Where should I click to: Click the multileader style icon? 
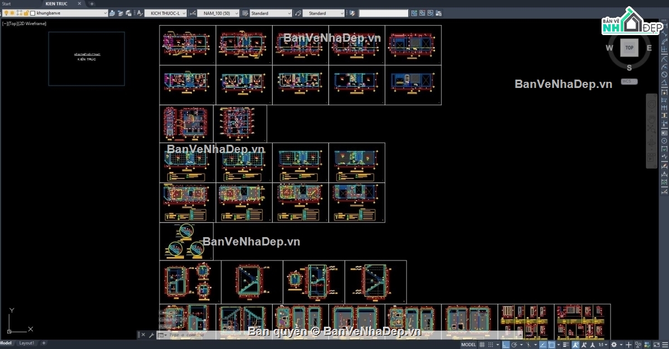point(298,13)
